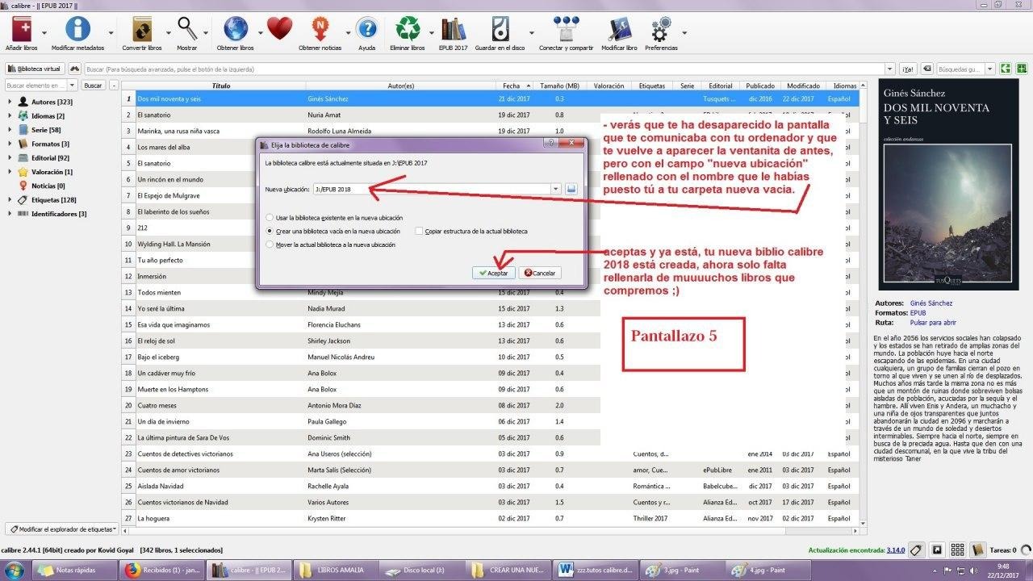Open the 'Búsquedas guardadas' combo box
The image size is (1033, 581).
point(965,69)
